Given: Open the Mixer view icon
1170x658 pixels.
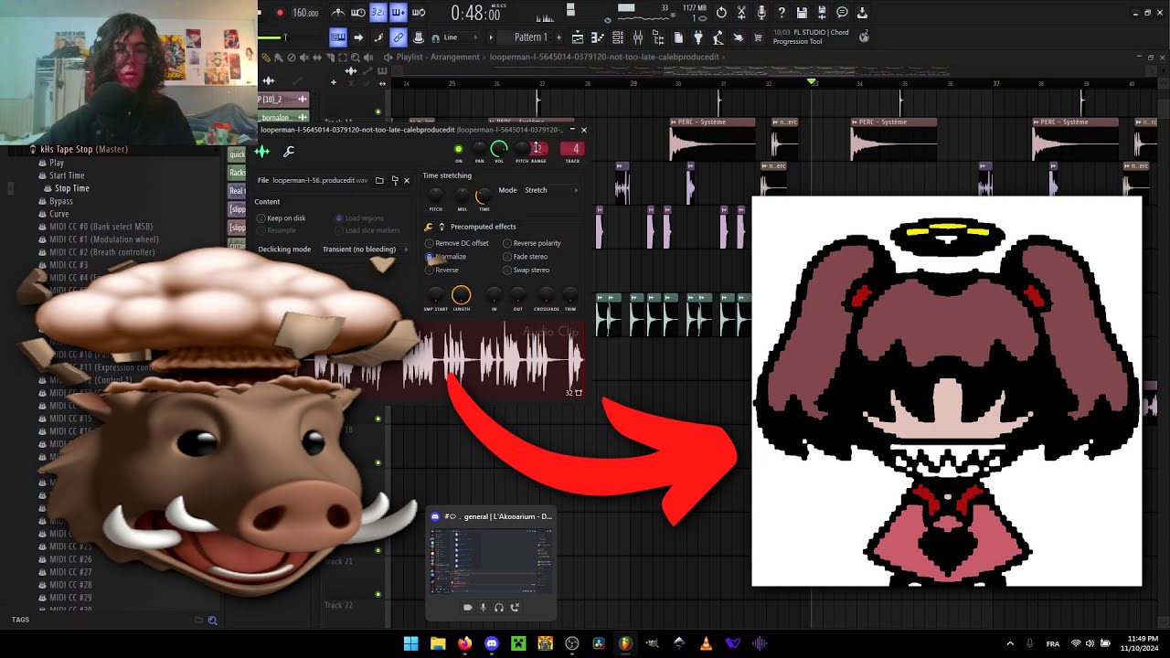Looking at the screenshot, I should pyautogui.click(x=638, y=37).
